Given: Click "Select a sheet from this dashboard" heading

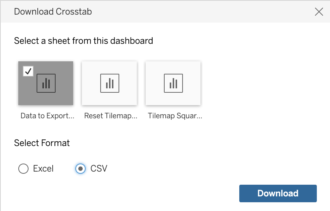Looking at the screenshot, I should [83, 41].
